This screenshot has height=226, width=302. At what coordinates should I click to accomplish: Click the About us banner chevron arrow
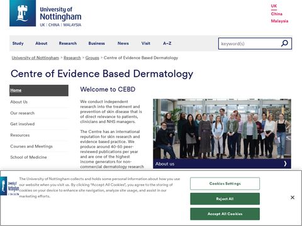pyautogui.click(x=285, y=164)
